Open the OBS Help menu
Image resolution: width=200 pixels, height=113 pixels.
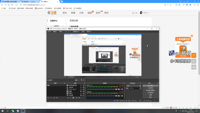[89, 32]
